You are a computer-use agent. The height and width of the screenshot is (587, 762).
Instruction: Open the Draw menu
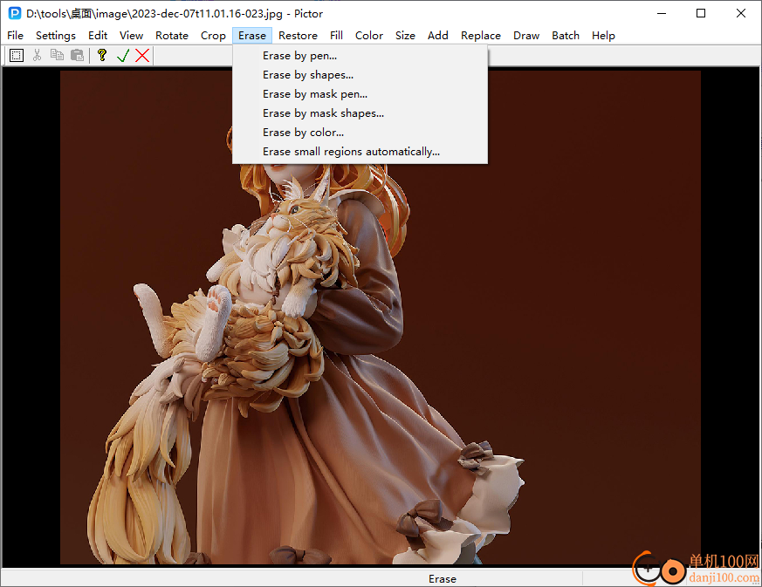coord(526,36)
